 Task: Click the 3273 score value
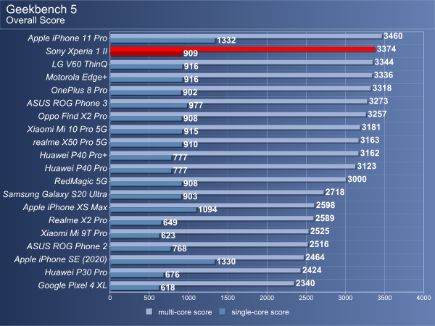[x=378, y=101]
